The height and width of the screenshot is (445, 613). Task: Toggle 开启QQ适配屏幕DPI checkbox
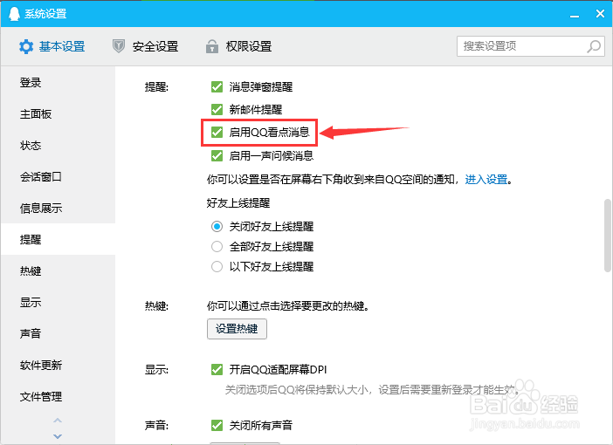click(x=217, y=369)
